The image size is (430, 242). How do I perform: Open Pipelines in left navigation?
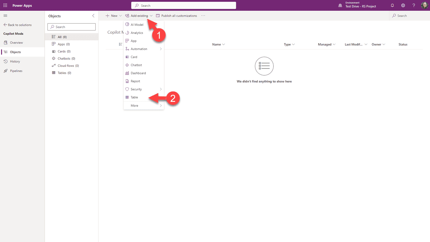click(16, 71)
